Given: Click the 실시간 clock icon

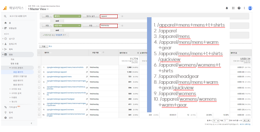Looking at the screenshot, I should coord(6,39).
